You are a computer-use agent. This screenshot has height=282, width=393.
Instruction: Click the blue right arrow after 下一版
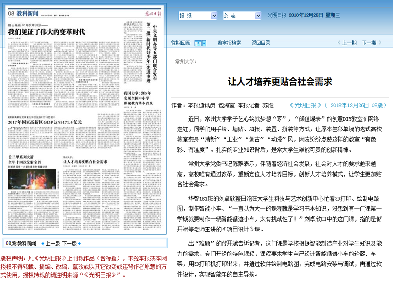(x=79, y=243)
